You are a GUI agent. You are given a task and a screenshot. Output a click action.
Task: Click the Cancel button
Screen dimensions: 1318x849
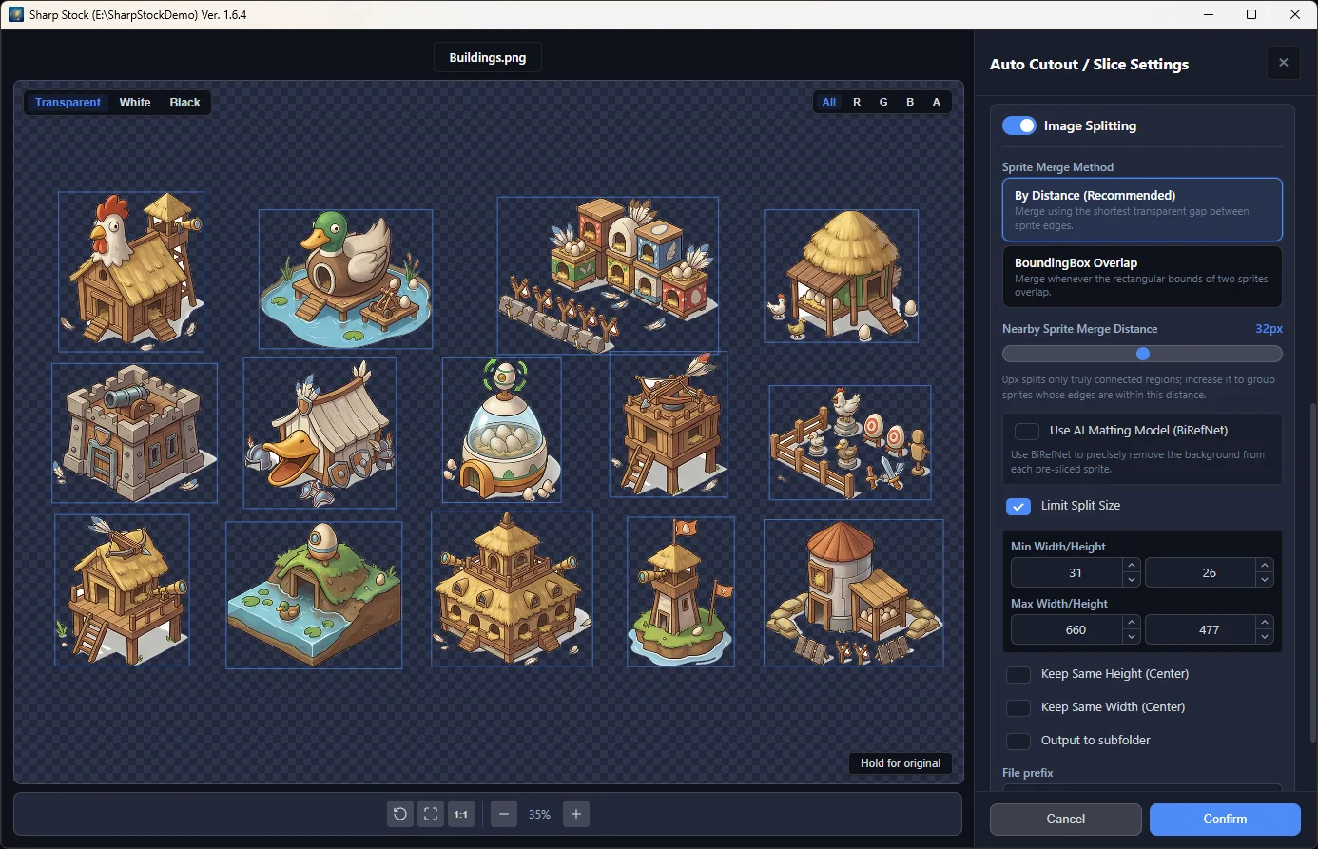point(1066,819)
